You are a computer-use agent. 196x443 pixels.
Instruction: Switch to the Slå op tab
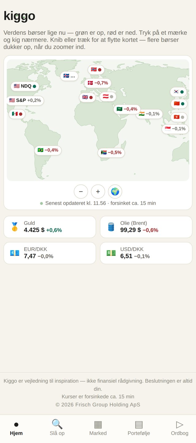point(57,428)
